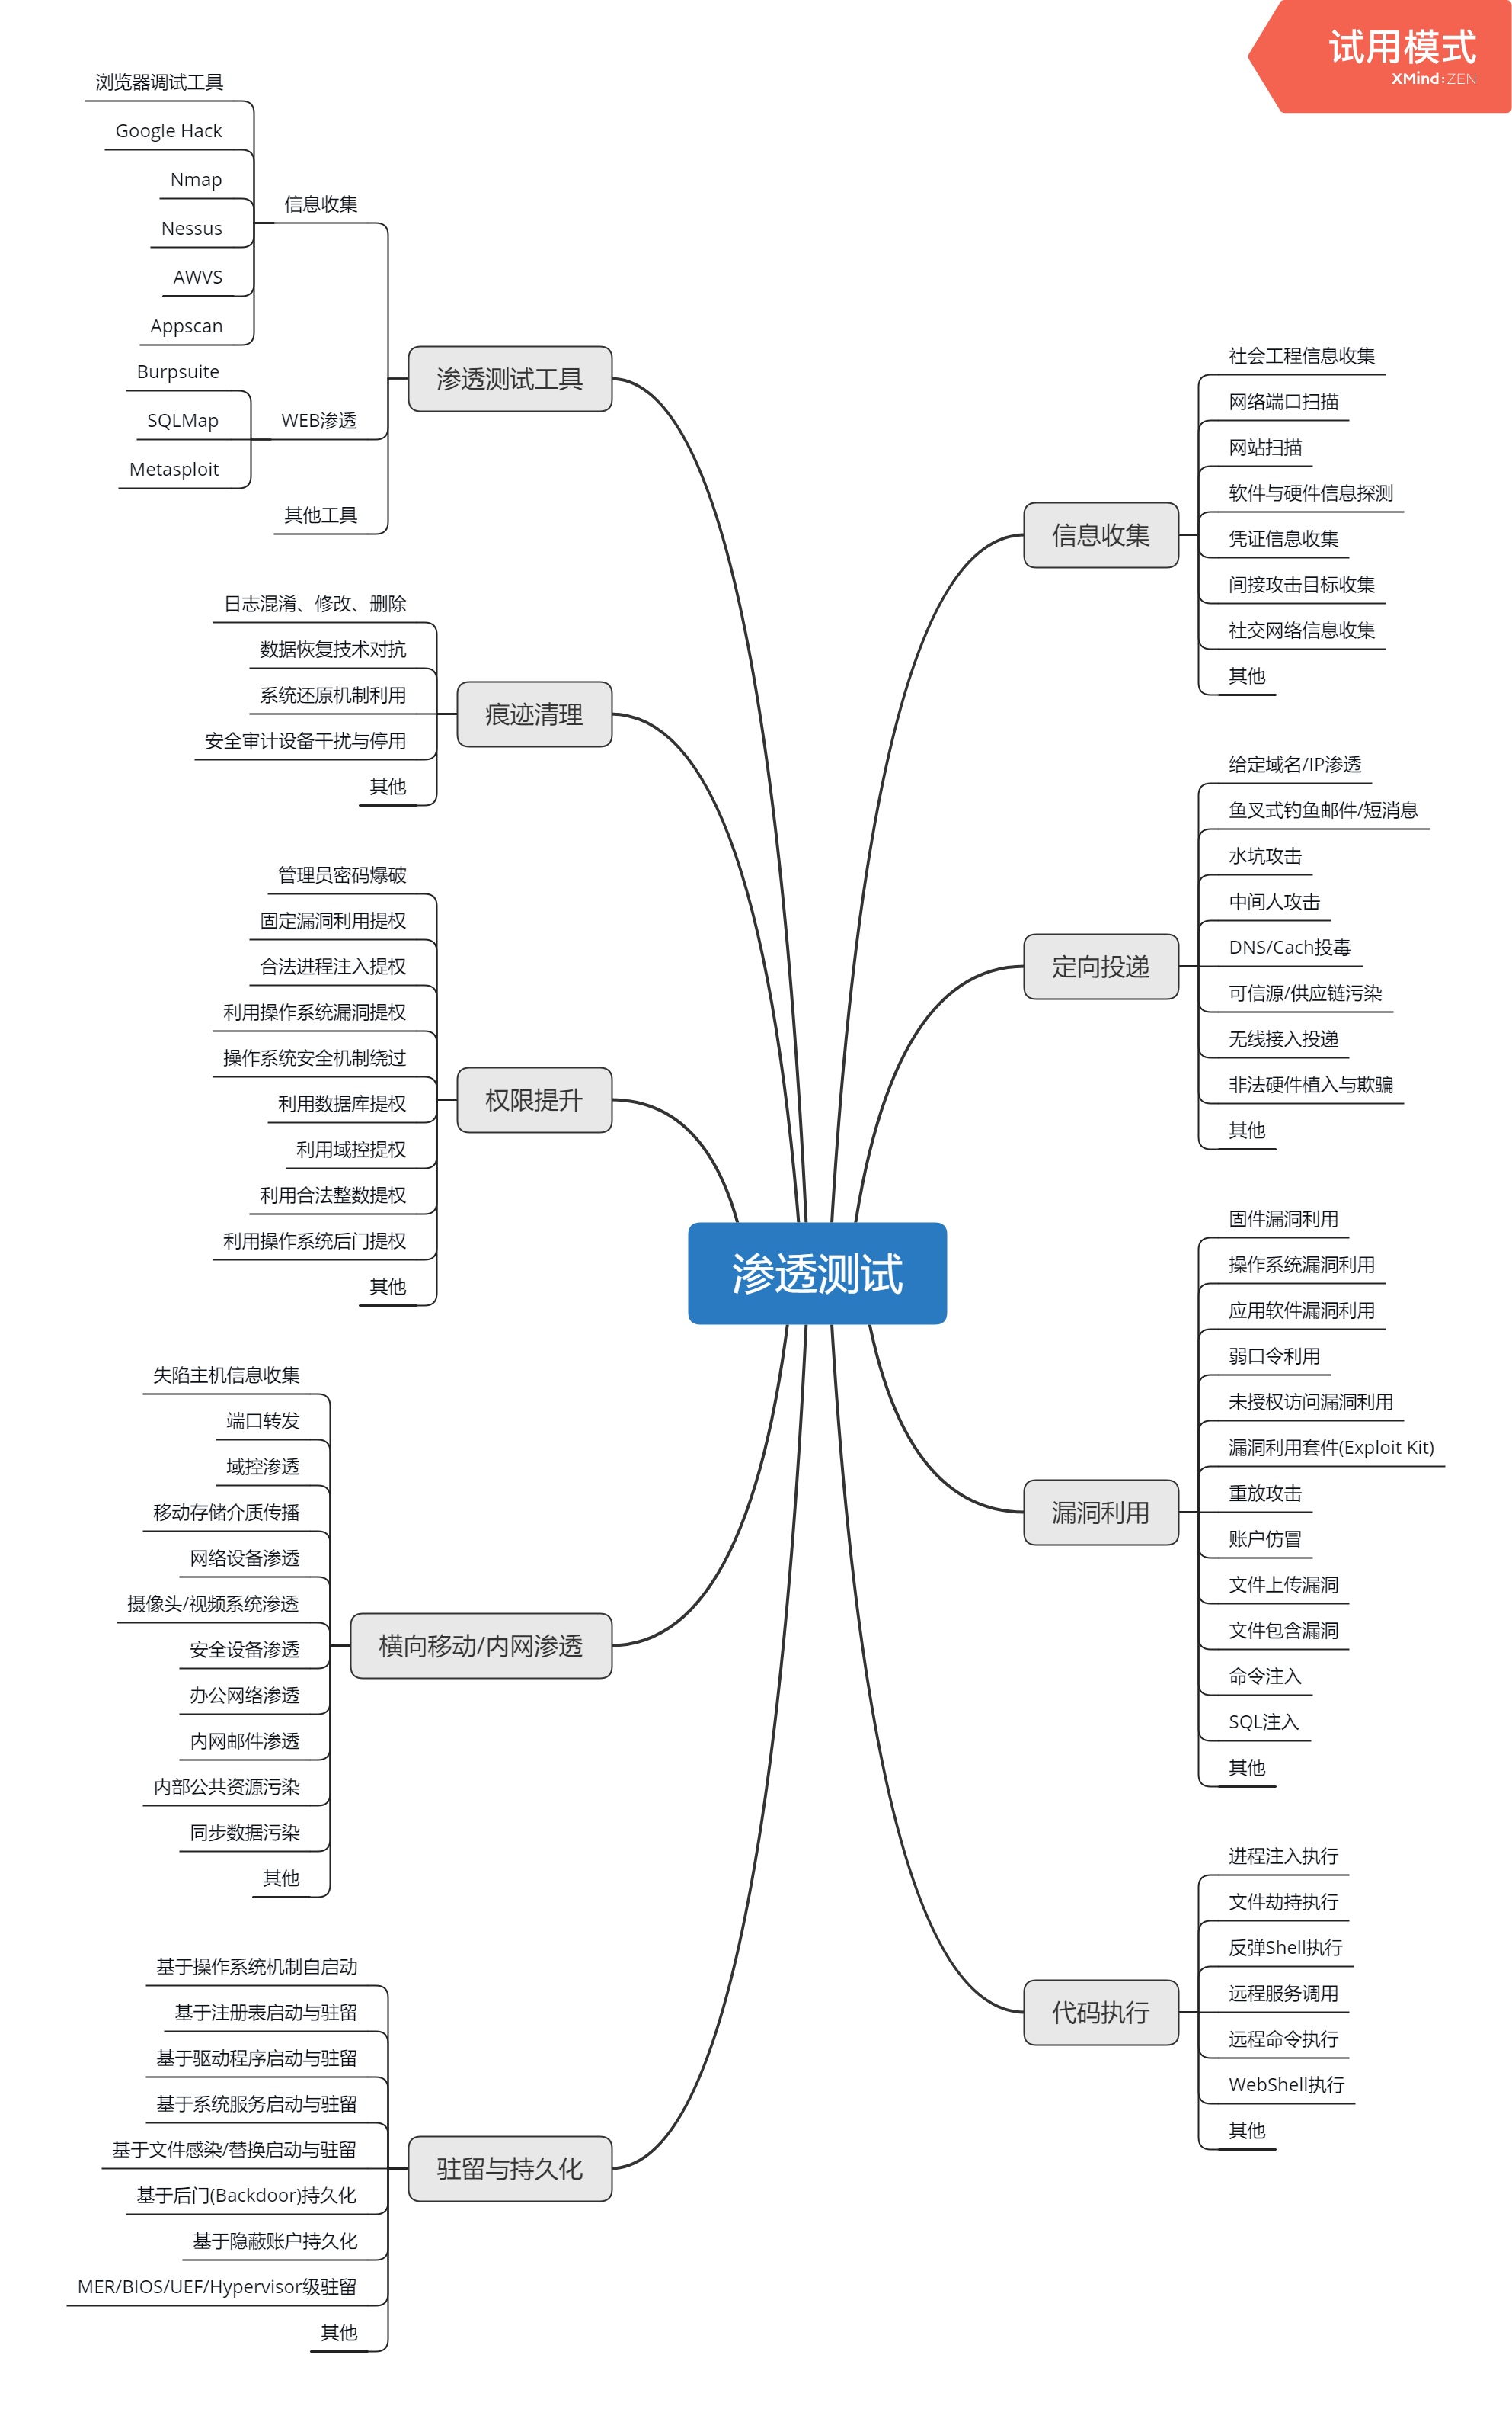Scroll the mind map canvas area
The width and height of the screenshot is (1512, 2419).
pos(756,1209)
